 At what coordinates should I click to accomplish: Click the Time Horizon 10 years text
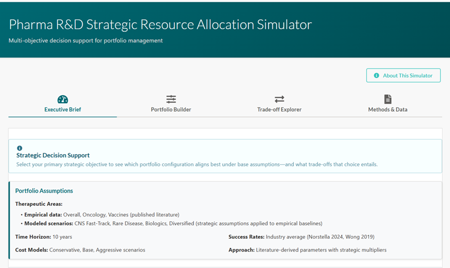click(44, 237)
